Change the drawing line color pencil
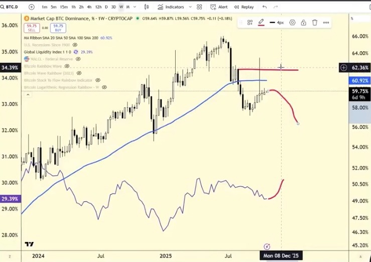 click(x=261, y=23)
